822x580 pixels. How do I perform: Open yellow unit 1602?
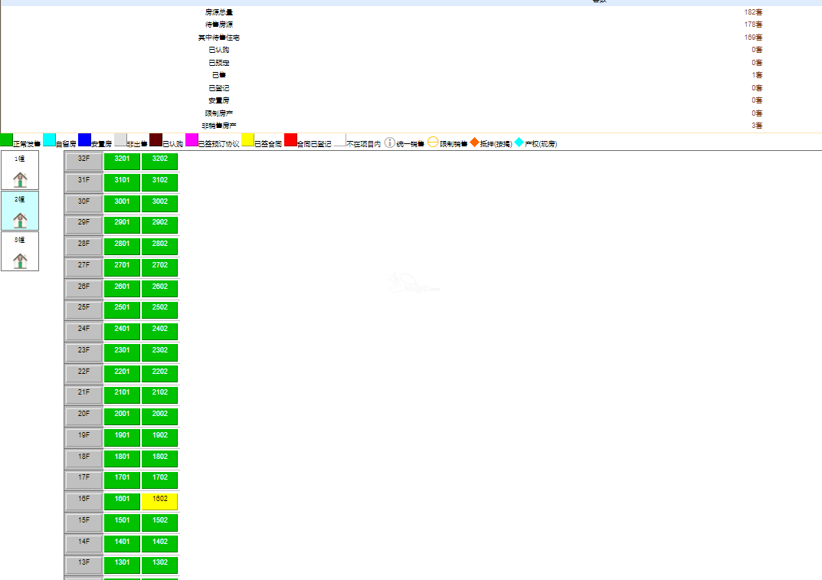tap(160, 501)
